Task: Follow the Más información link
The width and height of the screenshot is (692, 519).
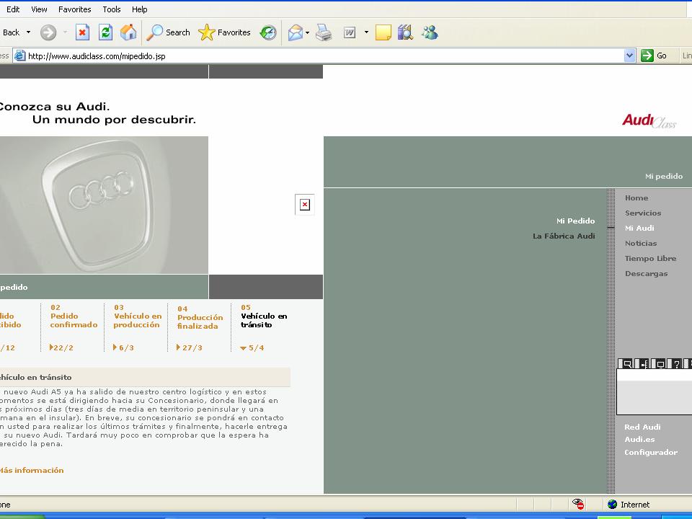Action: coord(31,471)
